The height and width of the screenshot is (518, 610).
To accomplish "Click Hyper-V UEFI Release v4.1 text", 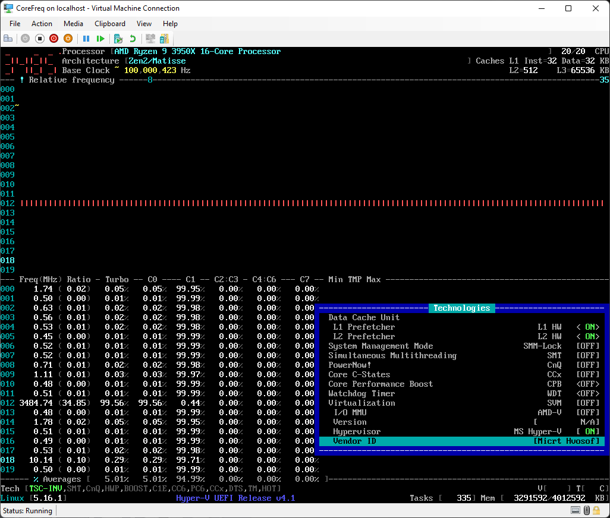I will tap(235, 498).
